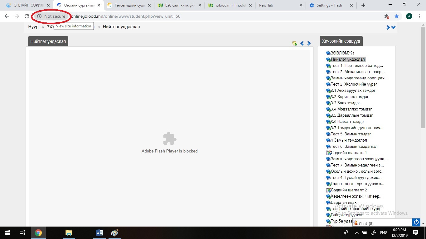Click the add note icon above lesson
This screenshot has height=239, width=426.
tap(294, 43)
